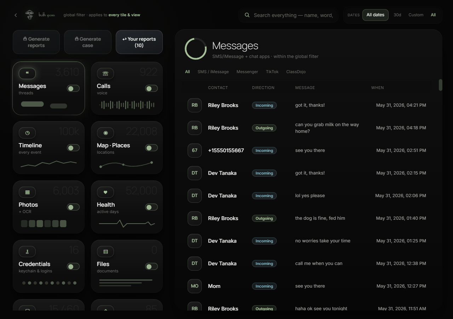Click the MO avatar for Mom
The height and width of the screenshot is (319, 453).
pyautogui.click(x=195, y=286)
